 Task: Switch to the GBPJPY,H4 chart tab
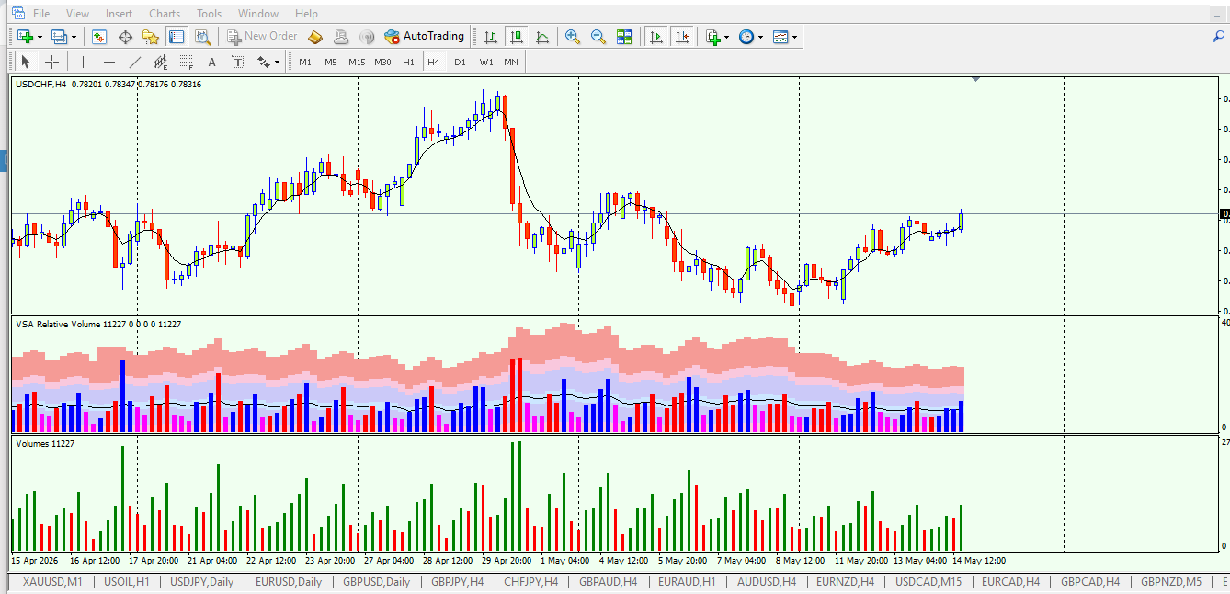click(458, 582)
